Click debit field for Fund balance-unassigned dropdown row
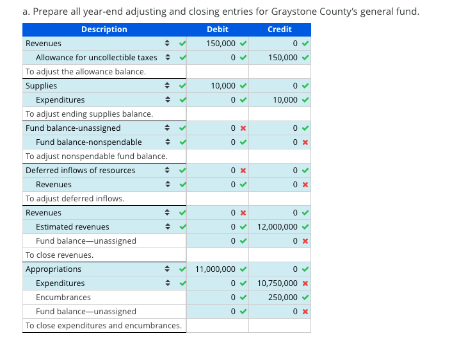The image size is (475, 345). 218,128
